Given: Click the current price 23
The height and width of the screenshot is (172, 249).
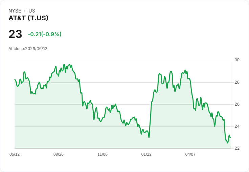Looking at the screenshot, I should (15, 34).
